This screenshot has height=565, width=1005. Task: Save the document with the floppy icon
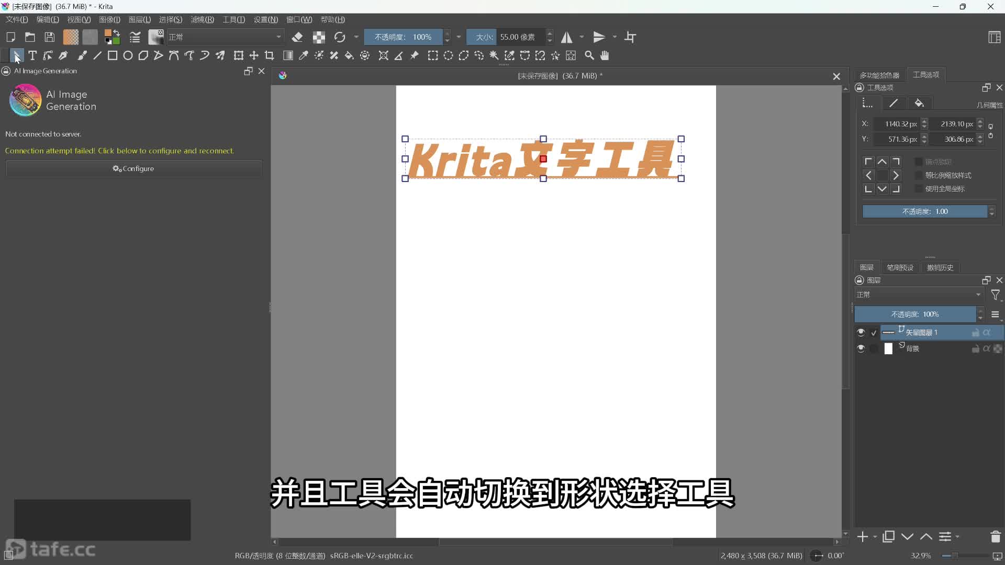(x=50, y=37)
